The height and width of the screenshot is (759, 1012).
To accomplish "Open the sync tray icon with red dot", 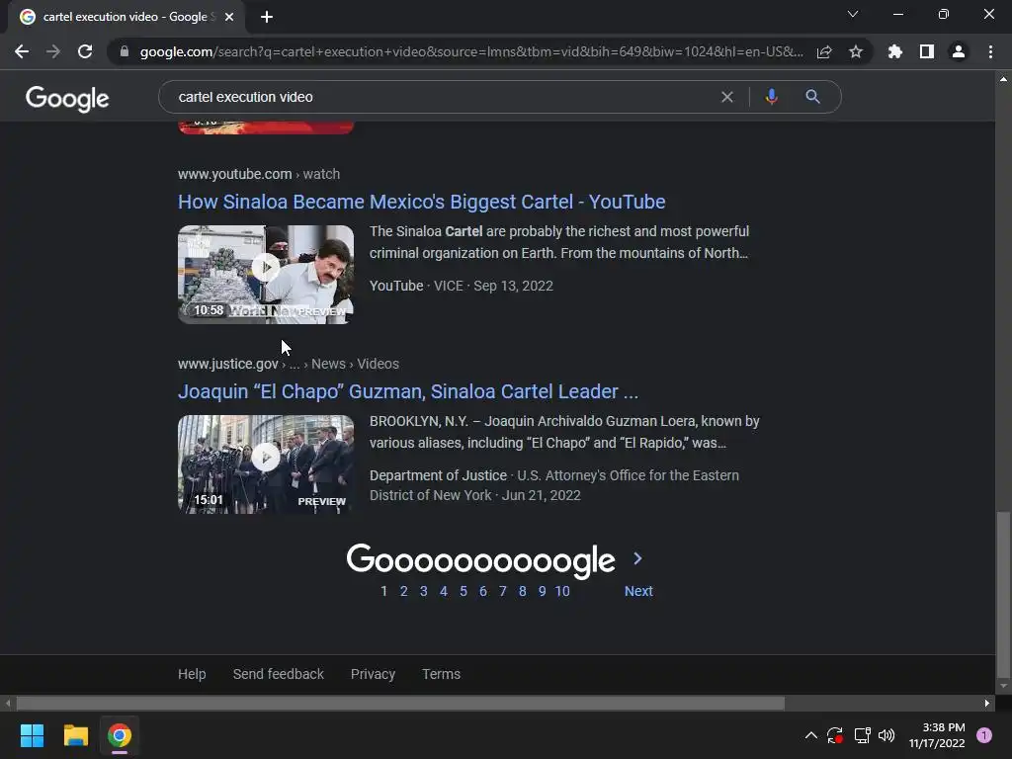I will tap(835, 735).
